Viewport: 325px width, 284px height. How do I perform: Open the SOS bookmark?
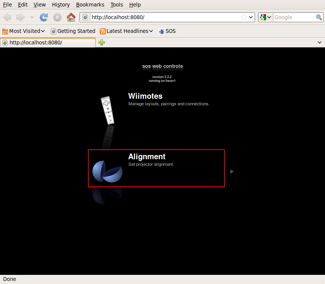(x=167, y=31)
